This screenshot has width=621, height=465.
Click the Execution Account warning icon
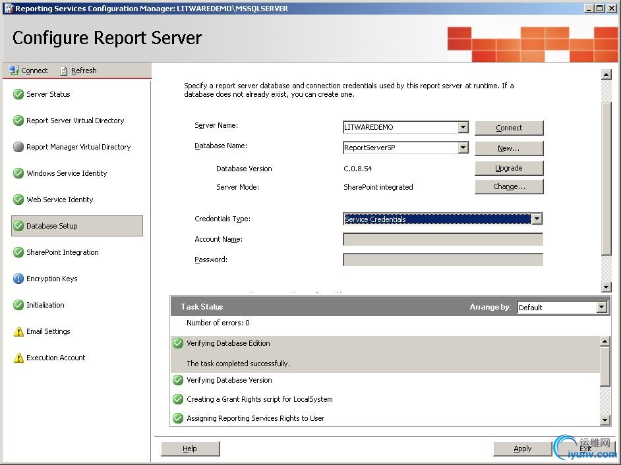point(18,358)
